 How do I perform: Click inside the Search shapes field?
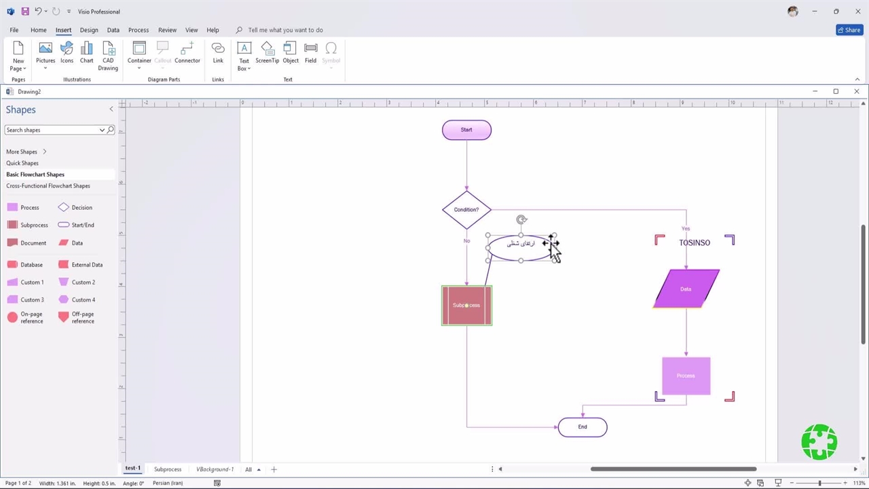(51, 130)
